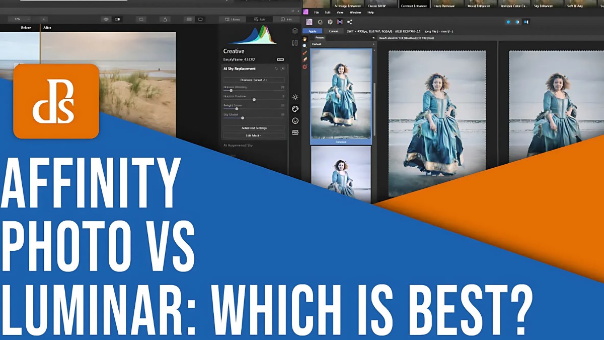Adjust the Horizon Blending slider
The image size is (604, 340).
tap(254, 90)
